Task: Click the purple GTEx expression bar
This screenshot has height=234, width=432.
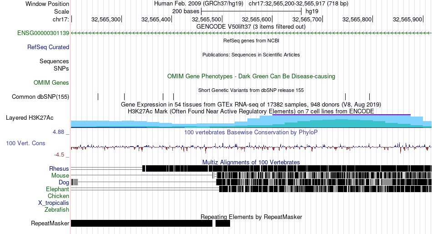Action: 342,115
